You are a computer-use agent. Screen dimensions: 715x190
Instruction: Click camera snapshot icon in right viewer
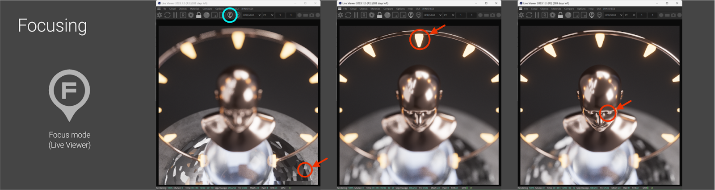(x=673, y=15)
